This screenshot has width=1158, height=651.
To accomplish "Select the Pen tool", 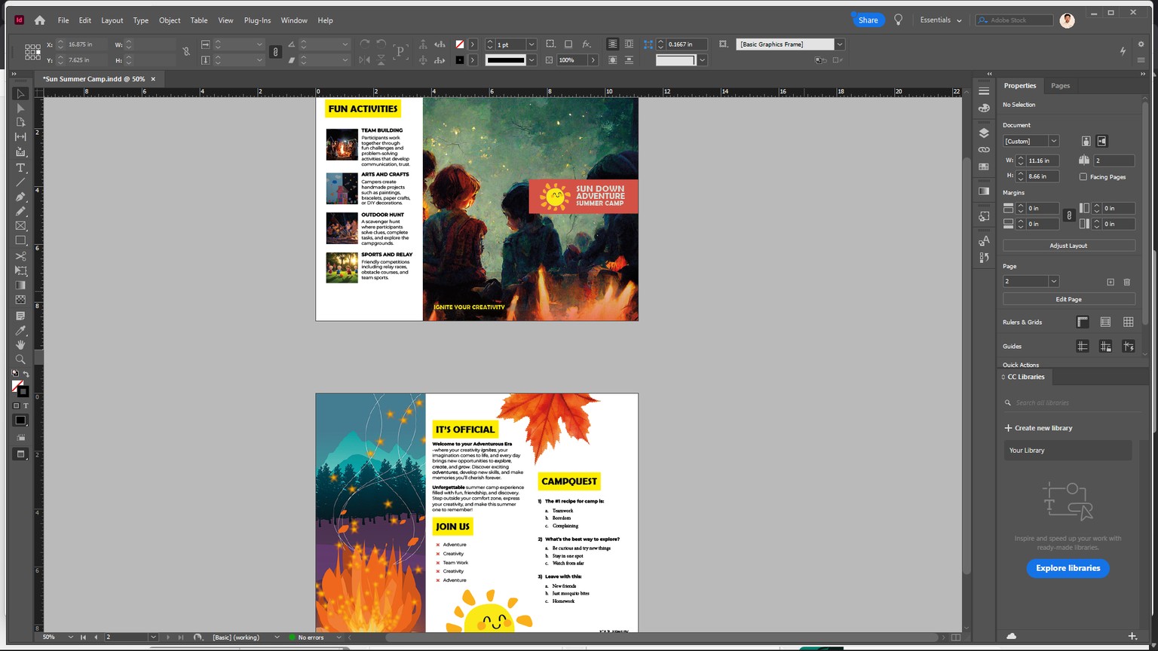I will 20,197.
